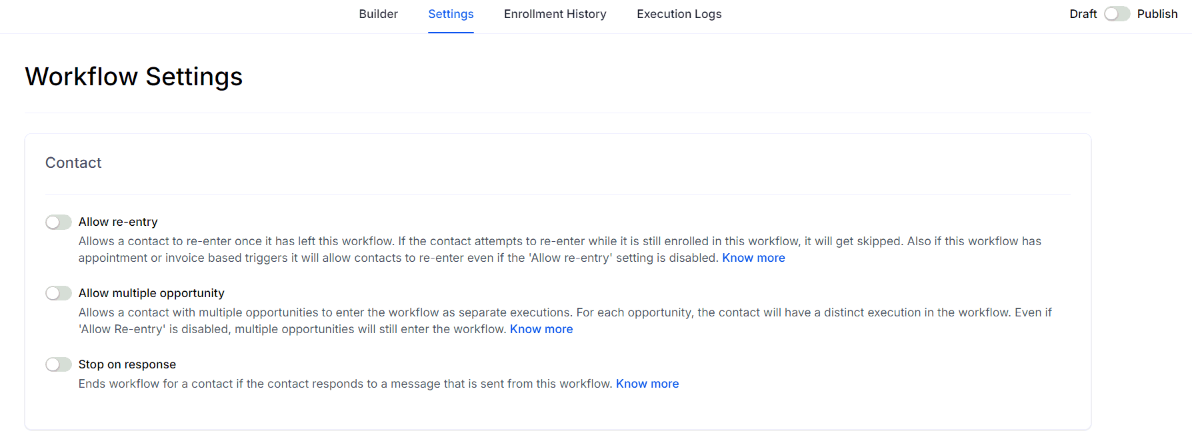Turn on the Allow multiple opportunity toggle

59,293
